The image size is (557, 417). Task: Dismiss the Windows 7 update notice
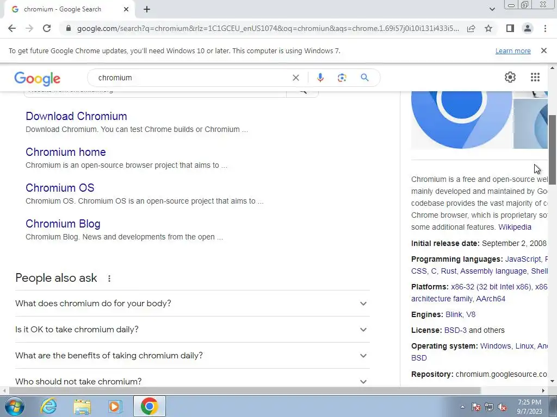pyautogui.click(x=544, y=50)
